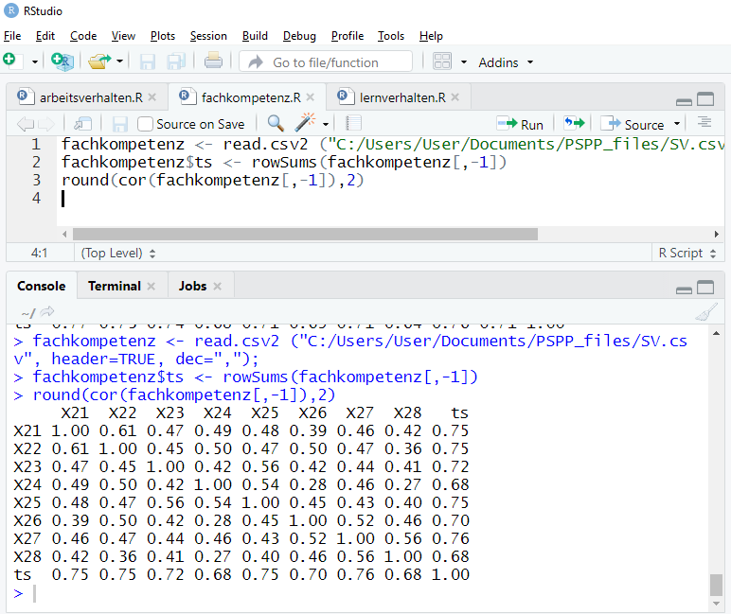Click the Code tools magic wand icon
731x614 pixels.
[305, 124]
